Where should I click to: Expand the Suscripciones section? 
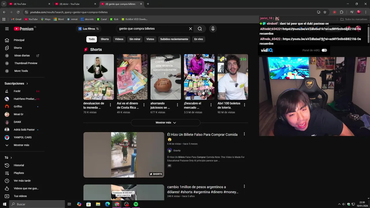coord(16,83)
